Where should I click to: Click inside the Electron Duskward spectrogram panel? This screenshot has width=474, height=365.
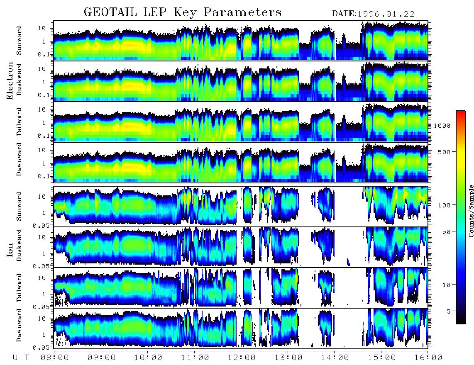[x=241, y=81]
